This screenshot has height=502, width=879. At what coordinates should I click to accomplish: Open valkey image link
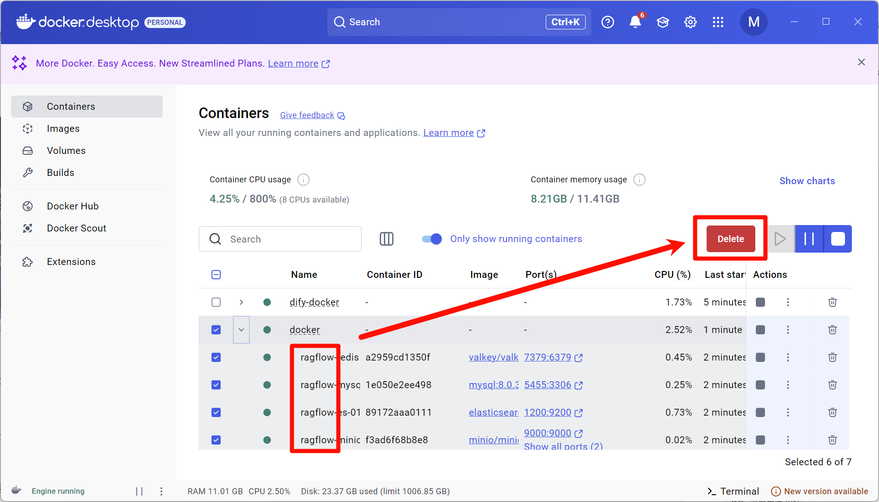coord(494,357)
